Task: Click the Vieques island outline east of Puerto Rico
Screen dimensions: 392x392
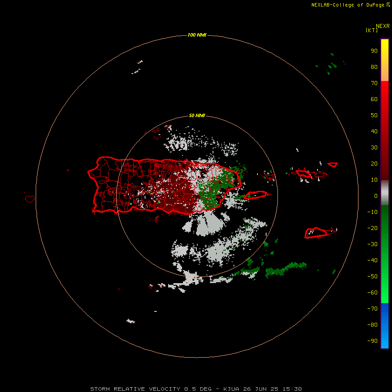Action: tap(256, 195)
